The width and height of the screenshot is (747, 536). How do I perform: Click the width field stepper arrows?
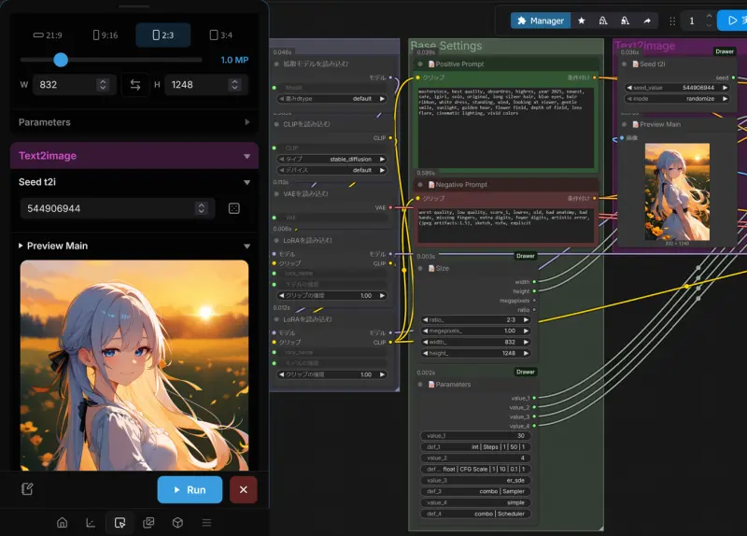point(103,85)
